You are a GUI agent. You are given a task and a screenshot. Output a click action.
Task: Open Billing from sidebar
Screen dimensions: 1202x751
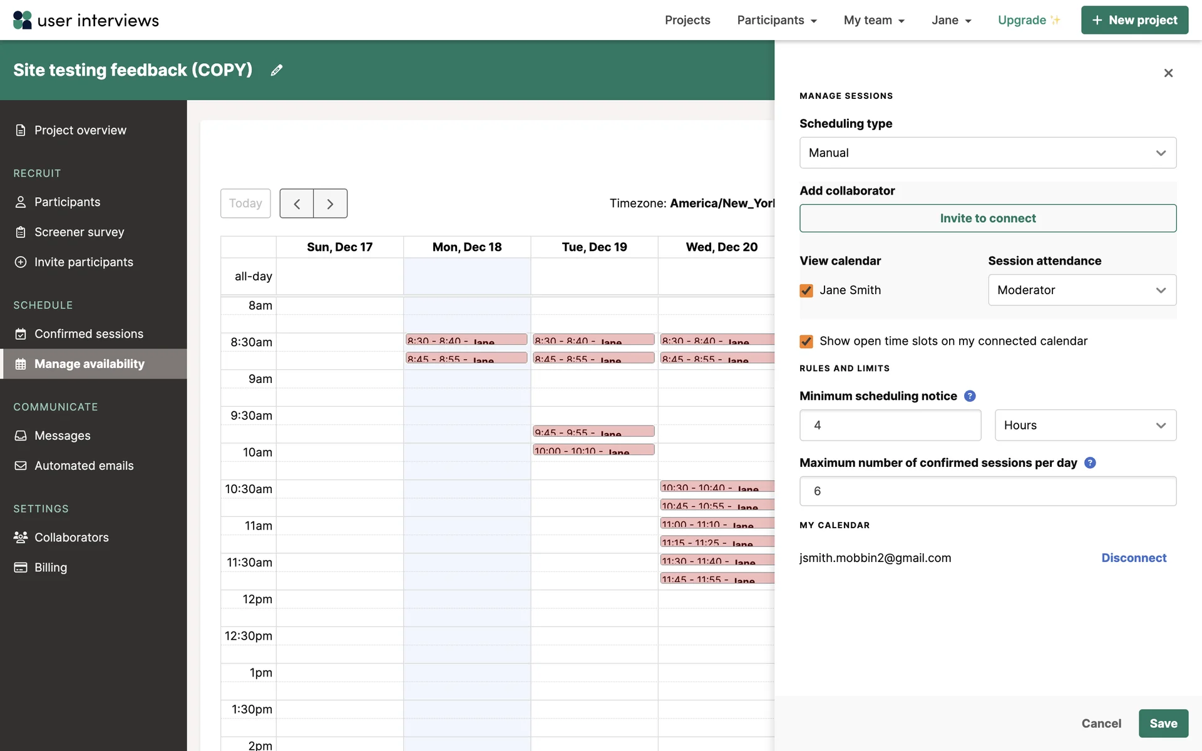point(51,568)
